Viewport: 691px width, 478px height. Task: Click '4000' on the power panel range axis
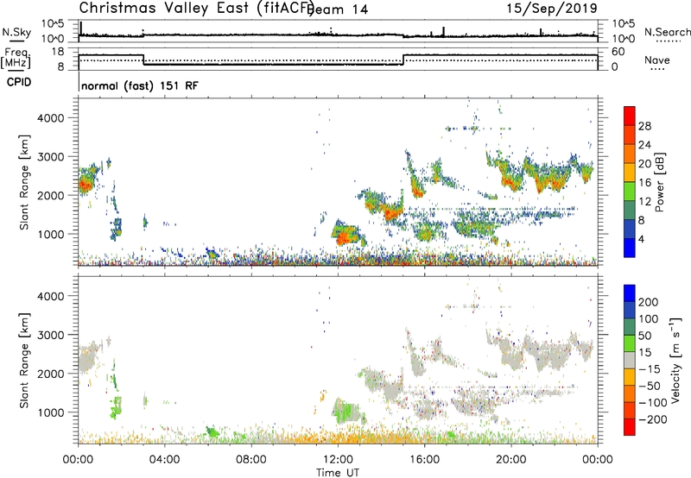coord(51,118)
